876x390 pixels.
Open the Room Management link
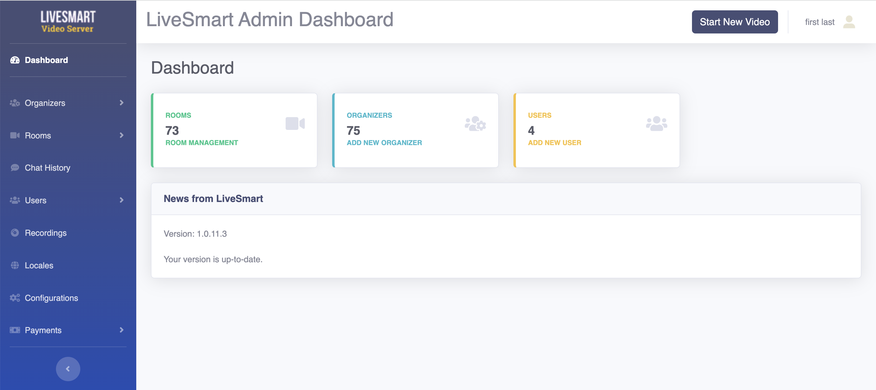[x=202, y=143]
